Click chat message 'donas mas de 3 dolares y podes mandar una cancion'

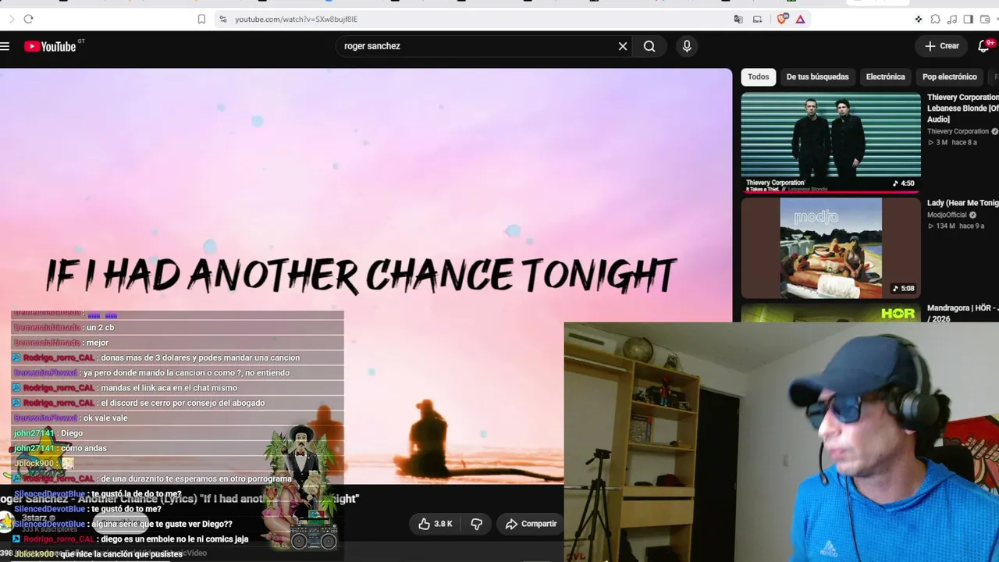[201, 357]
